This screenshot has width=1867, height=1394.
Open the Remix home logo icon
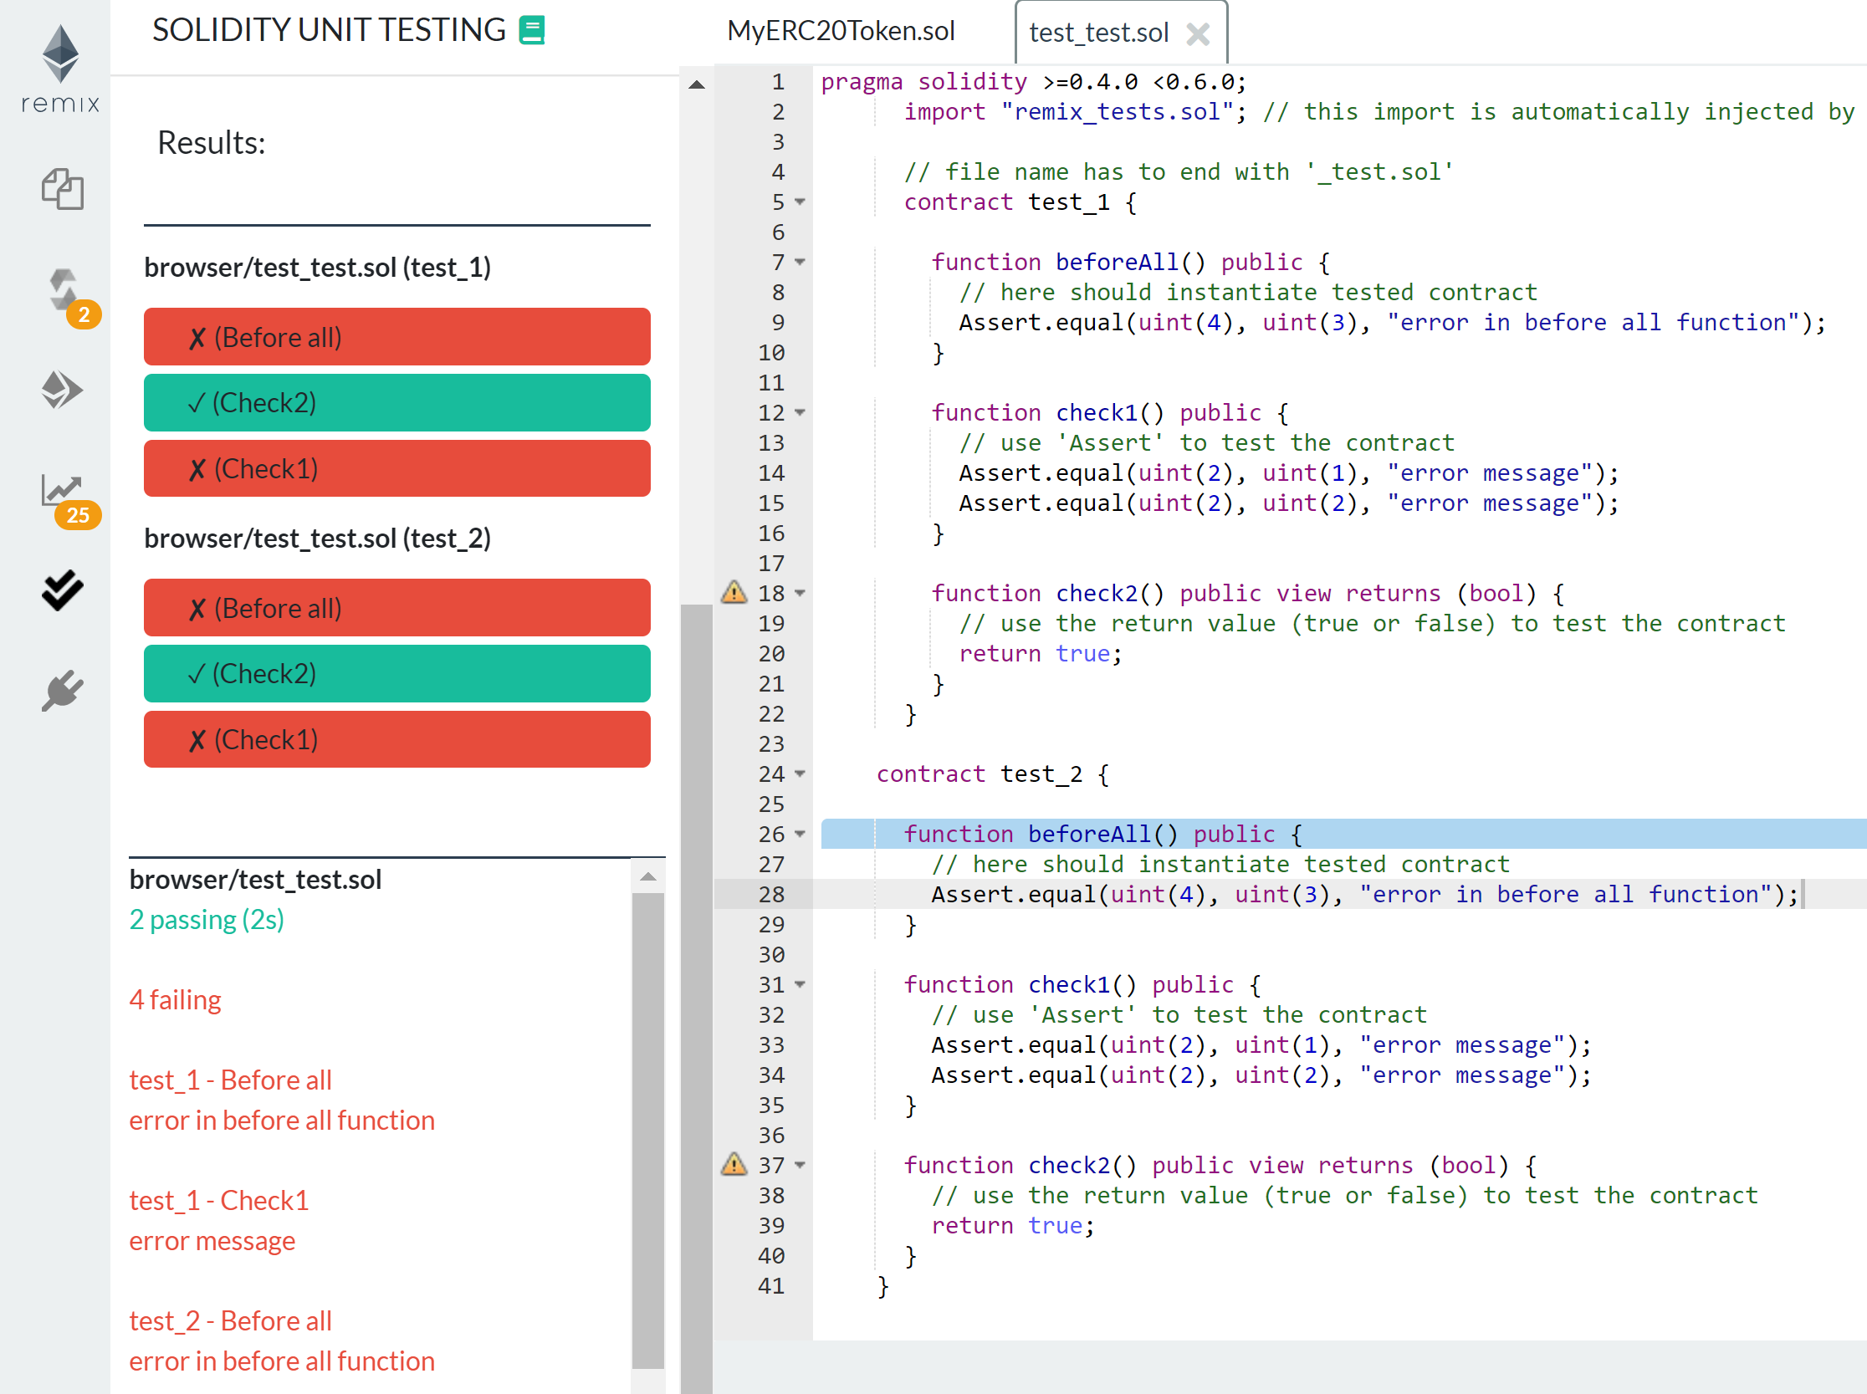tap(60, 68)
